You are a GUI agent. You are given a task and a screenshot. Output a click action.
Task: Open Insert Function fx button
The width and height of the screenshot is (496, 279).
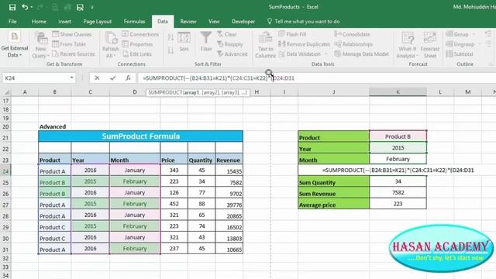point(128,77)
